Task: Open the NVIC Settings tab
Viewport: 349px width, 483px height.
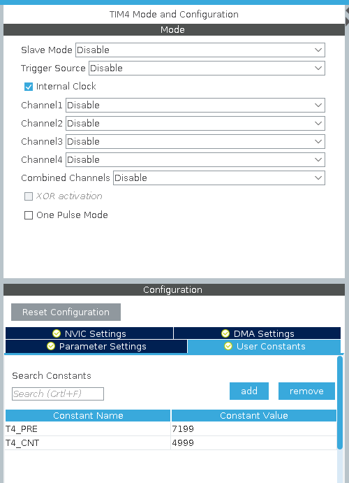Action: pyautogui.click(x=89, y=333)
